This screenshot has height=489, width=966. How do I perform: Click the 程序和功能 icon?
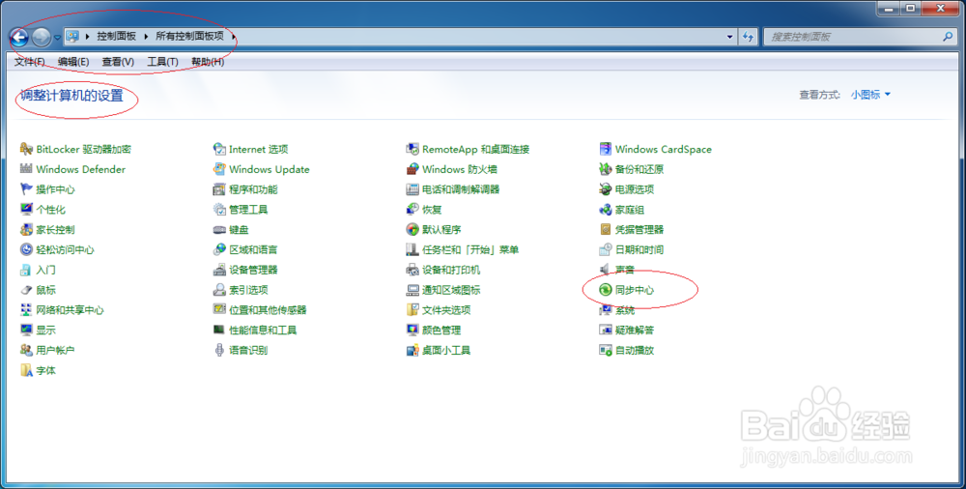tap(219, 189)
